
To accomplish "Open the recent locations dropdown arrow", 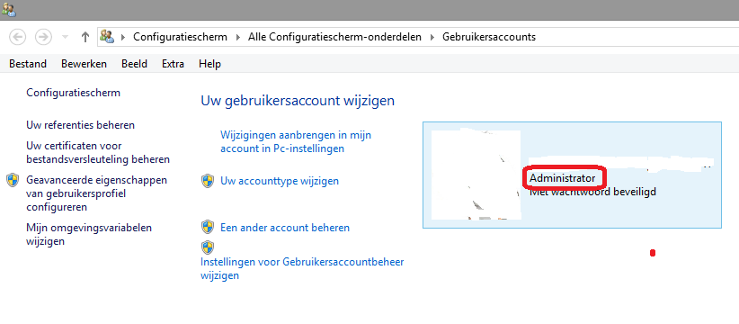I will click(65, 37).
